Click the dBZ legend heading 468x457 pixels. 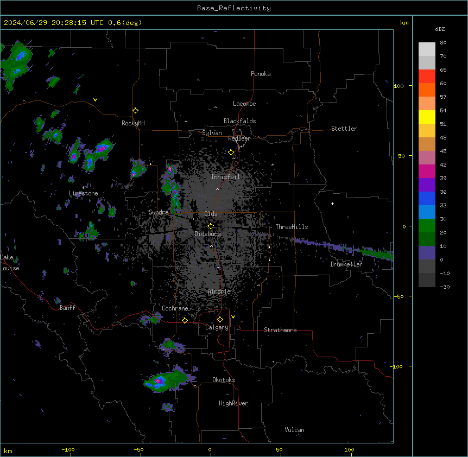click(x=440, y=29)
